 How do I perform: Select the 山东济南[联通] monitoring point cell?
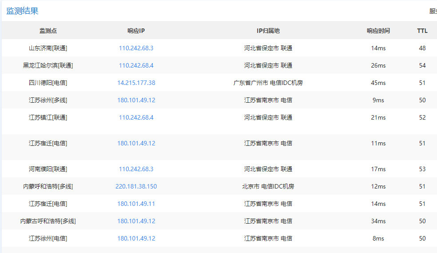coord(48,48)
